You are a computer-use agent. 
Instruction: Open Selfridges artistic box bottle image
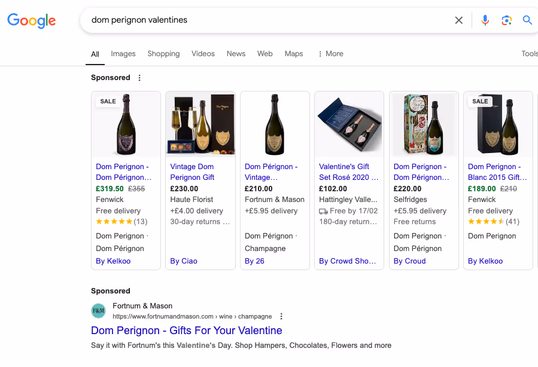point(424,124)
